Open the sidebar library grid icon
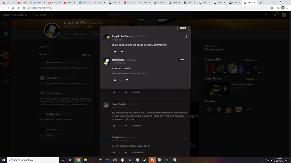The width and height of the screenshot is (291, 163). (x=5, y=34)
